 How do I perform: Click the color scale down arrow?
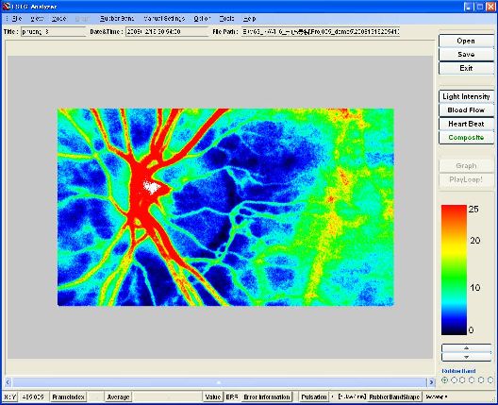point(466,357)
